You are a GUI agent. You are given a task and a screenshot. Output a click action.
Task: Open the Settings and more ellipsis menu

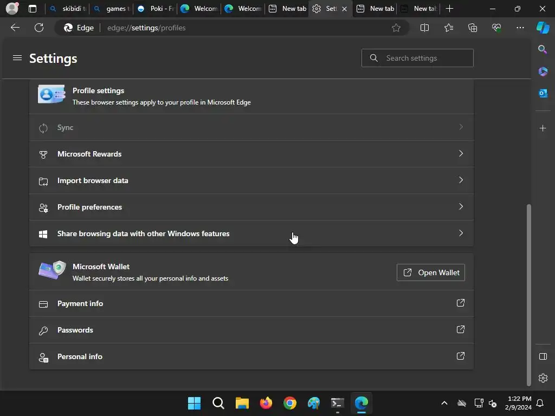[x=520, y=28]
